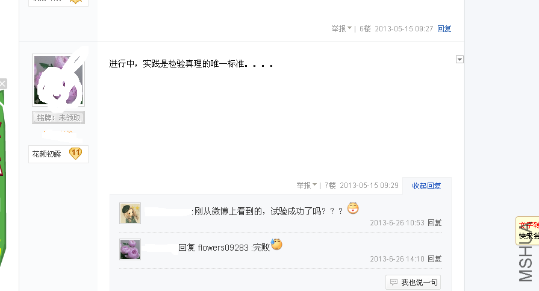Screen dimensions: 539x291
Task: Open the rabbit-covered poster avatar
Action: [58, 80]
